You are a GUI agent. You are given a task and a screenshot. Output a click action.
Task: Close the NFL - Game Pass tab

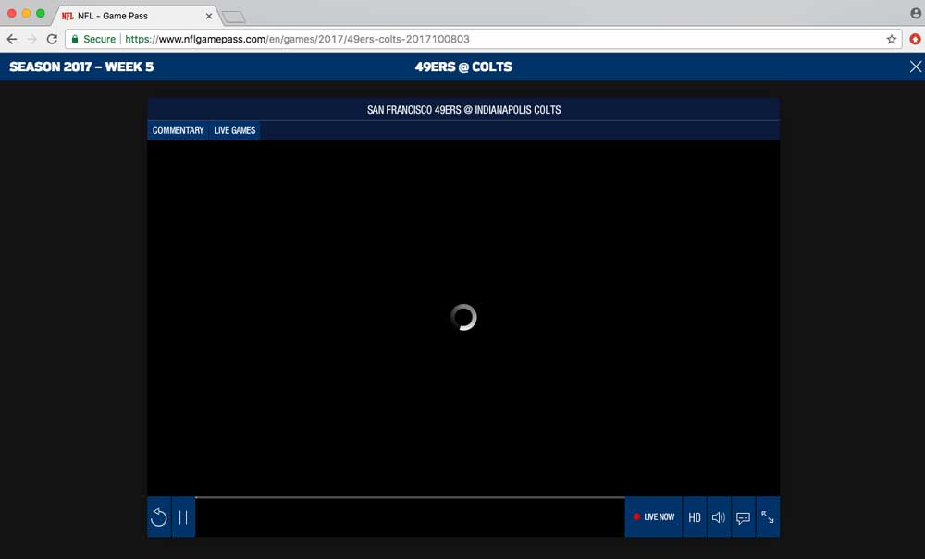point(209,16)
